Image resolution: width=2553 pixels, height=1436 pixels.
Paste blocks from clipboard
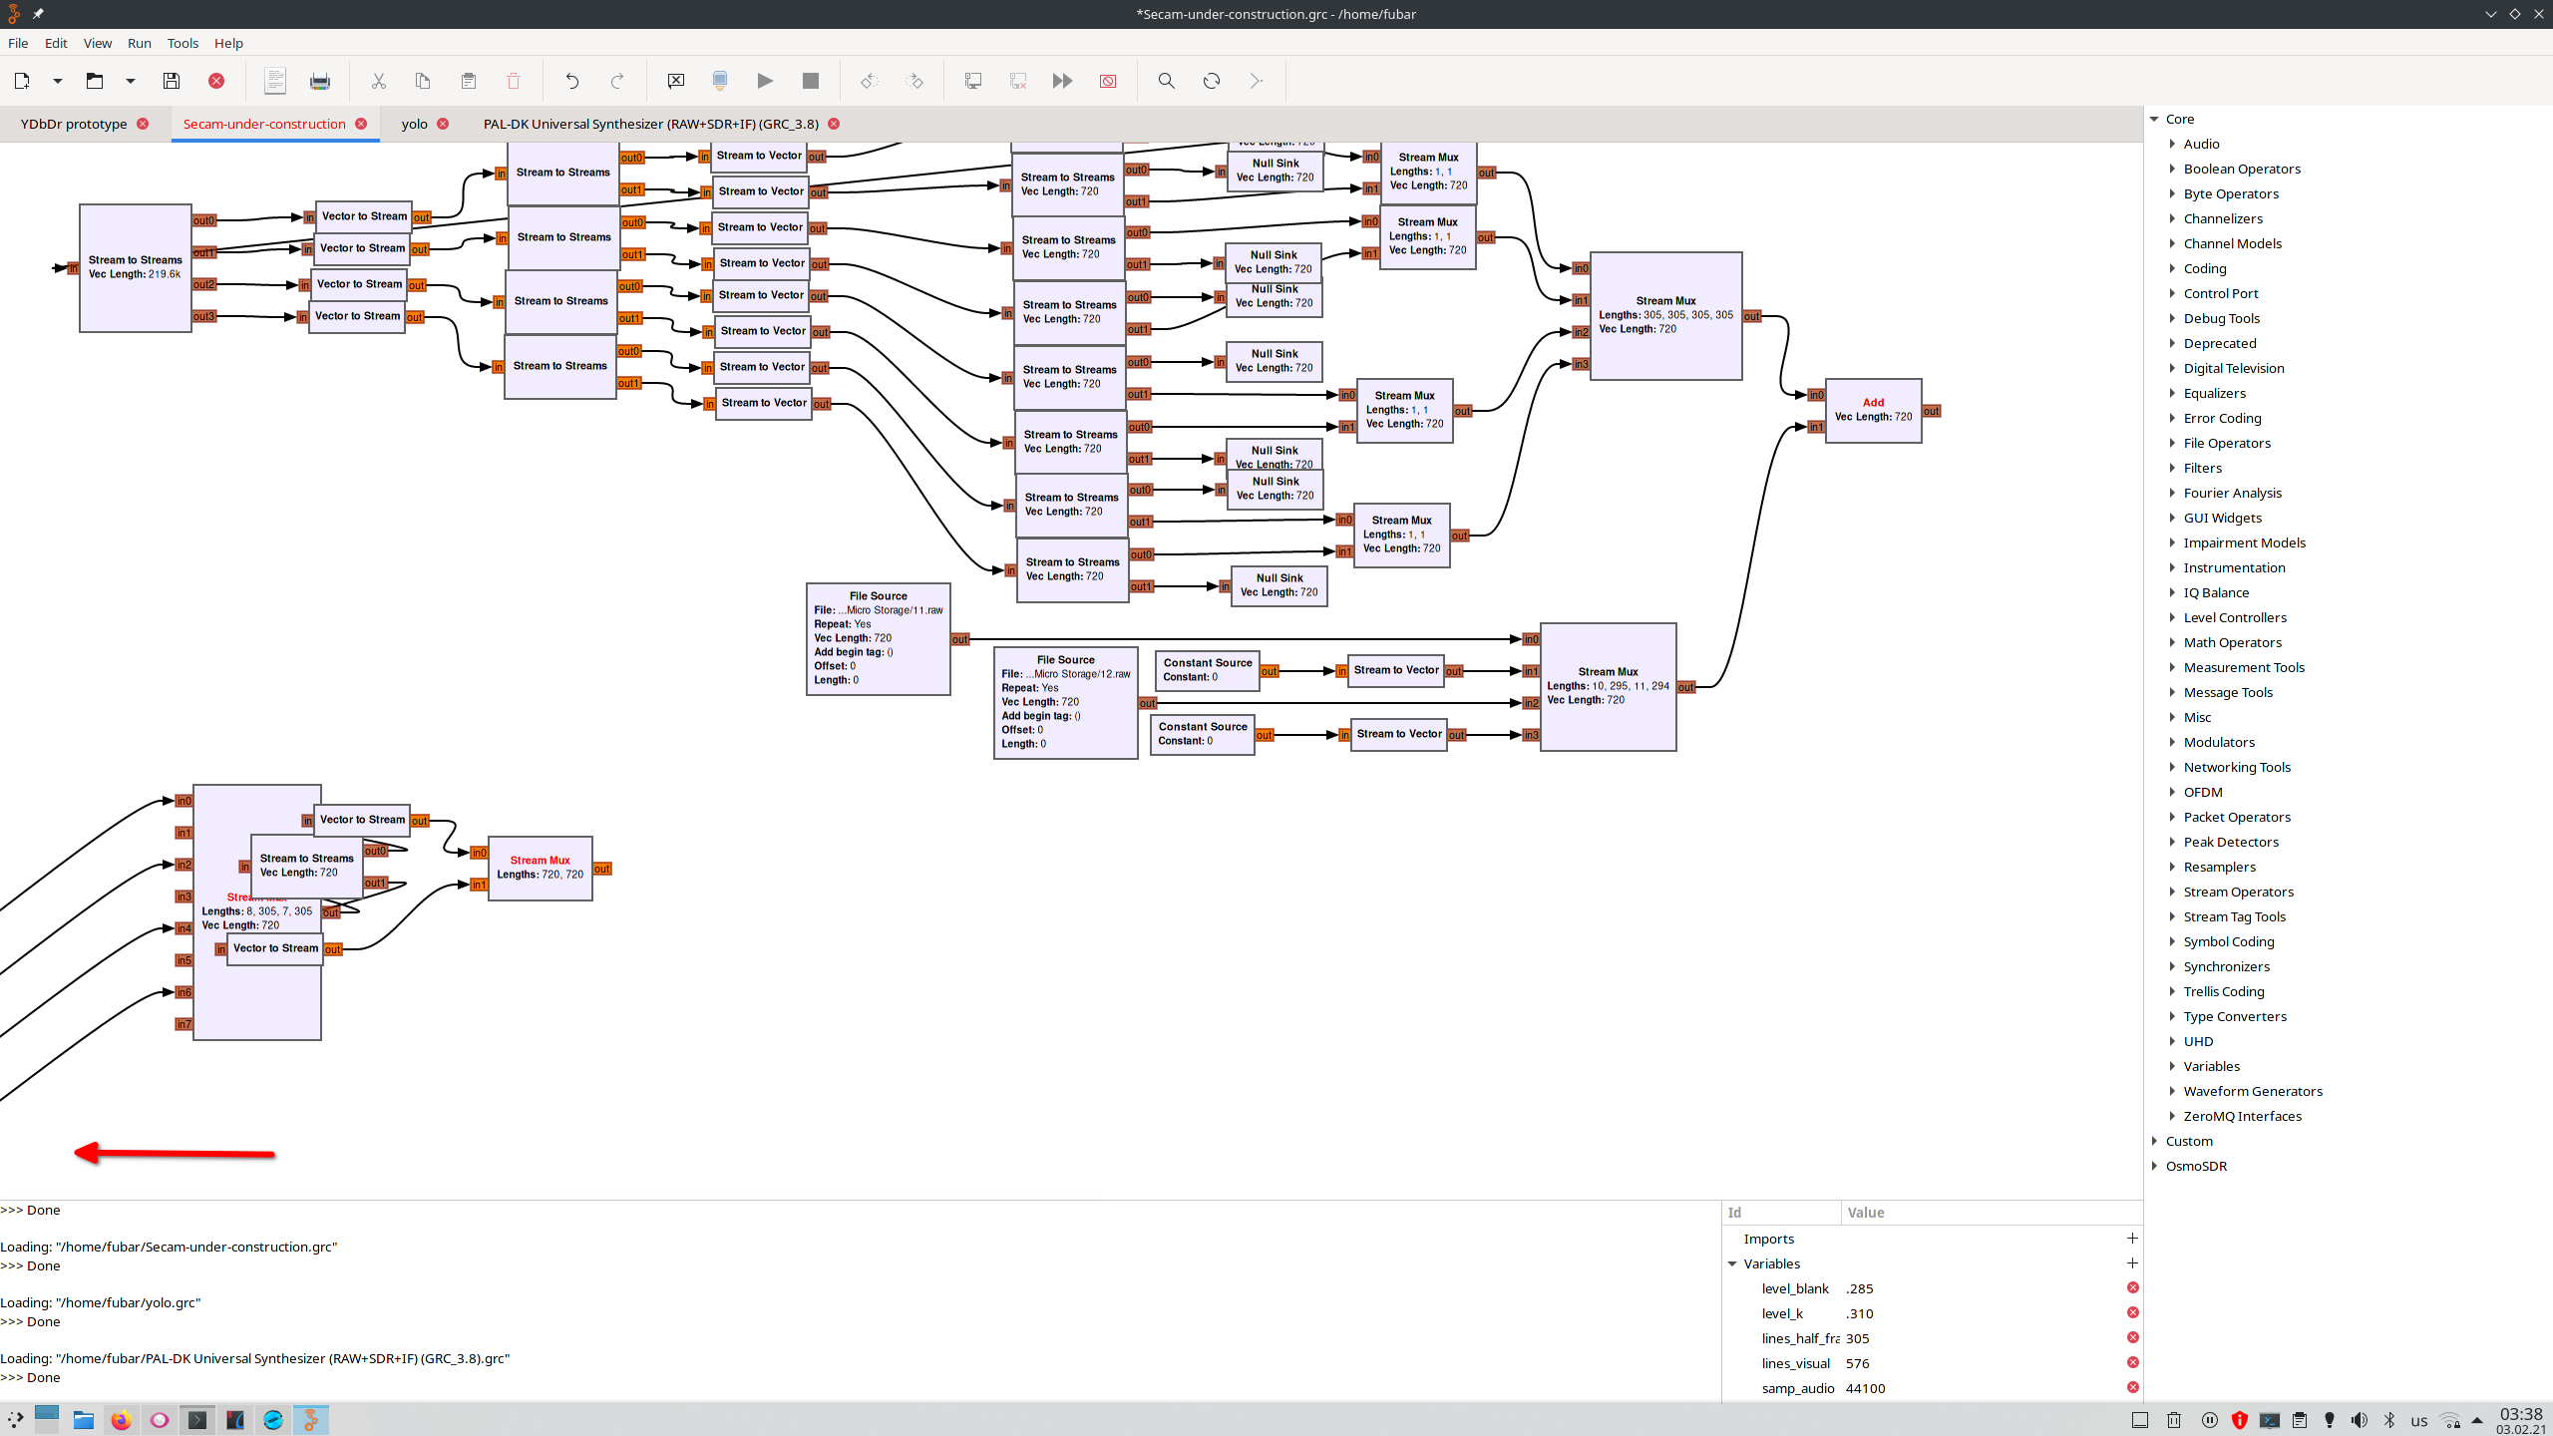(469, 81)
